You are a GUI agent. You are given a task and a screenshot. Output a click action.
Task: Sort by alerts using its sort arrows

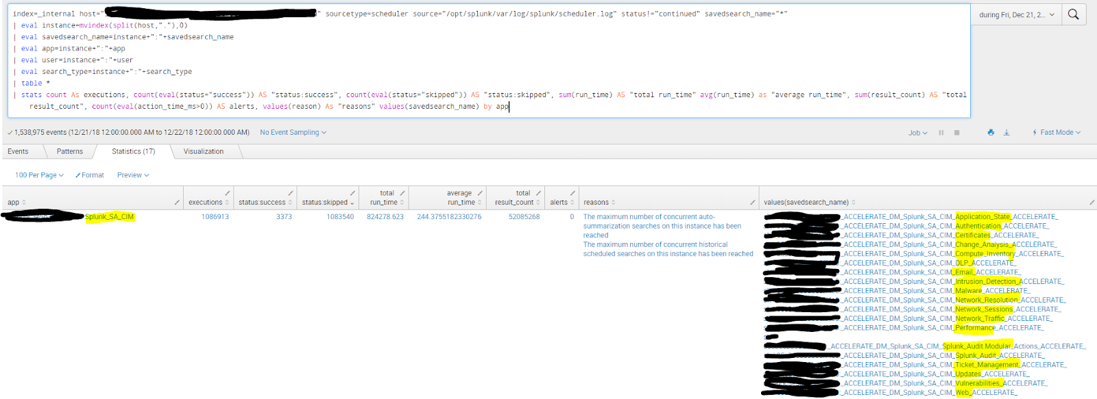click(x=572, y=203)
